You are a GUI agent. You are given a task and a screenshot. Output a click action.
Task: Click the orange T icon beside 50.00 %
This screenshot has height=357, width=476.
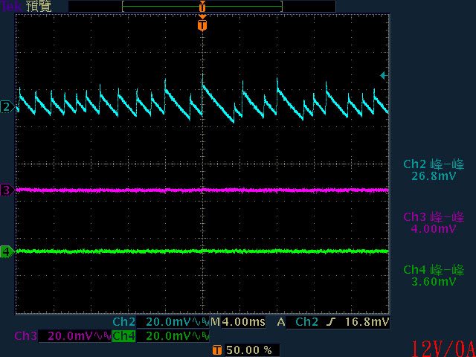[x=216, y=350]
